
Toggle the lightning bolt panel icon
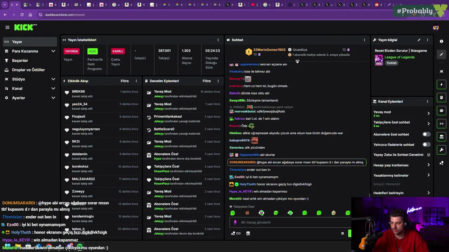click(441, 84)
